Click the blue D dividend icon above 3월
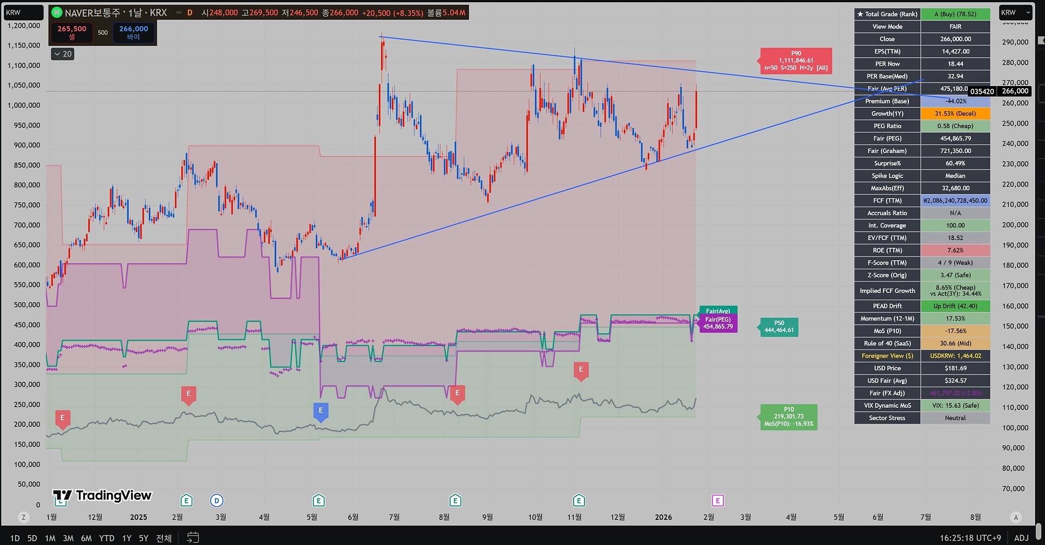The height and width of the screenshot is (545, 1045). (217, 500)
